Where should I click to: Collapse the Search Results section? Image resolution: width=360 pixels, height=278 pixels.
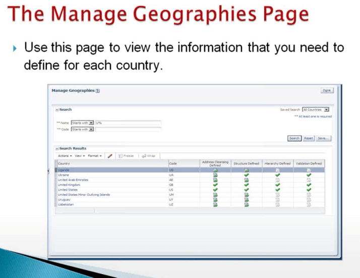pos(56,149)
